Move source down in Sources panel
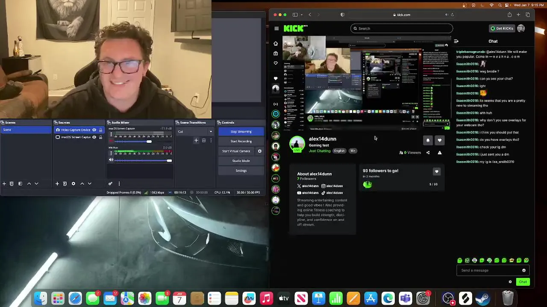The height and width of the screenshot is (307, 547). tap(89, 183)
